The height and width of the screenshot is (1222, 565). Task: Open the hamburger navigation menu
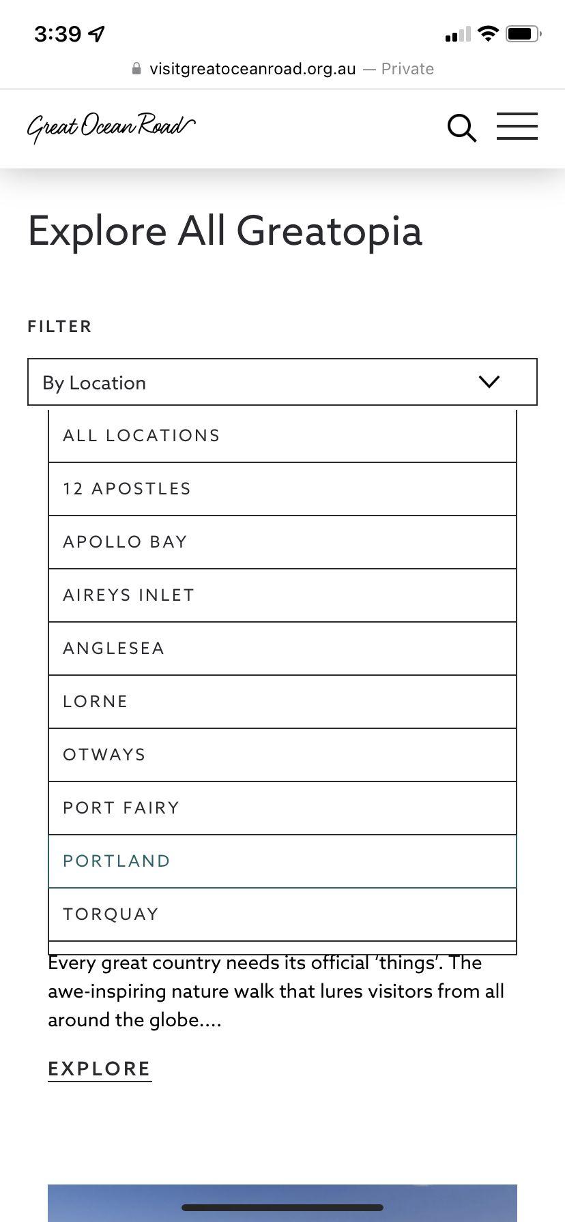(517, 127)
